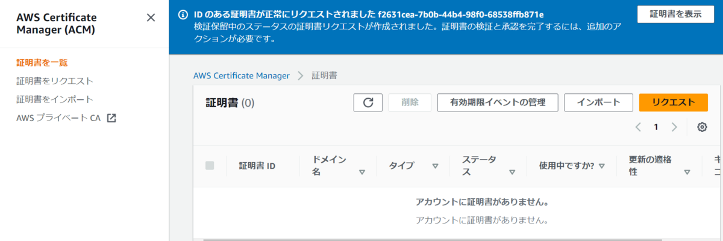Click the インポート button
Viewport: 723px width, 241px height.
pyautogui.click(x=598, y=102)
